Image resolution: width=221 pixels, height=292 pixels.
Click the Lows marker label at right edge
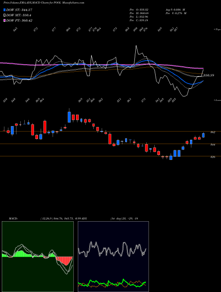(217, 100)
